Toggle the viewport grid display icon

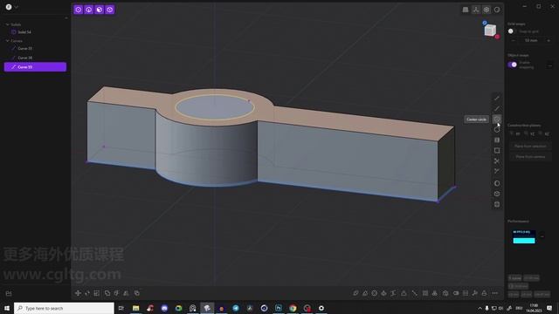click(x=466, y=10)
